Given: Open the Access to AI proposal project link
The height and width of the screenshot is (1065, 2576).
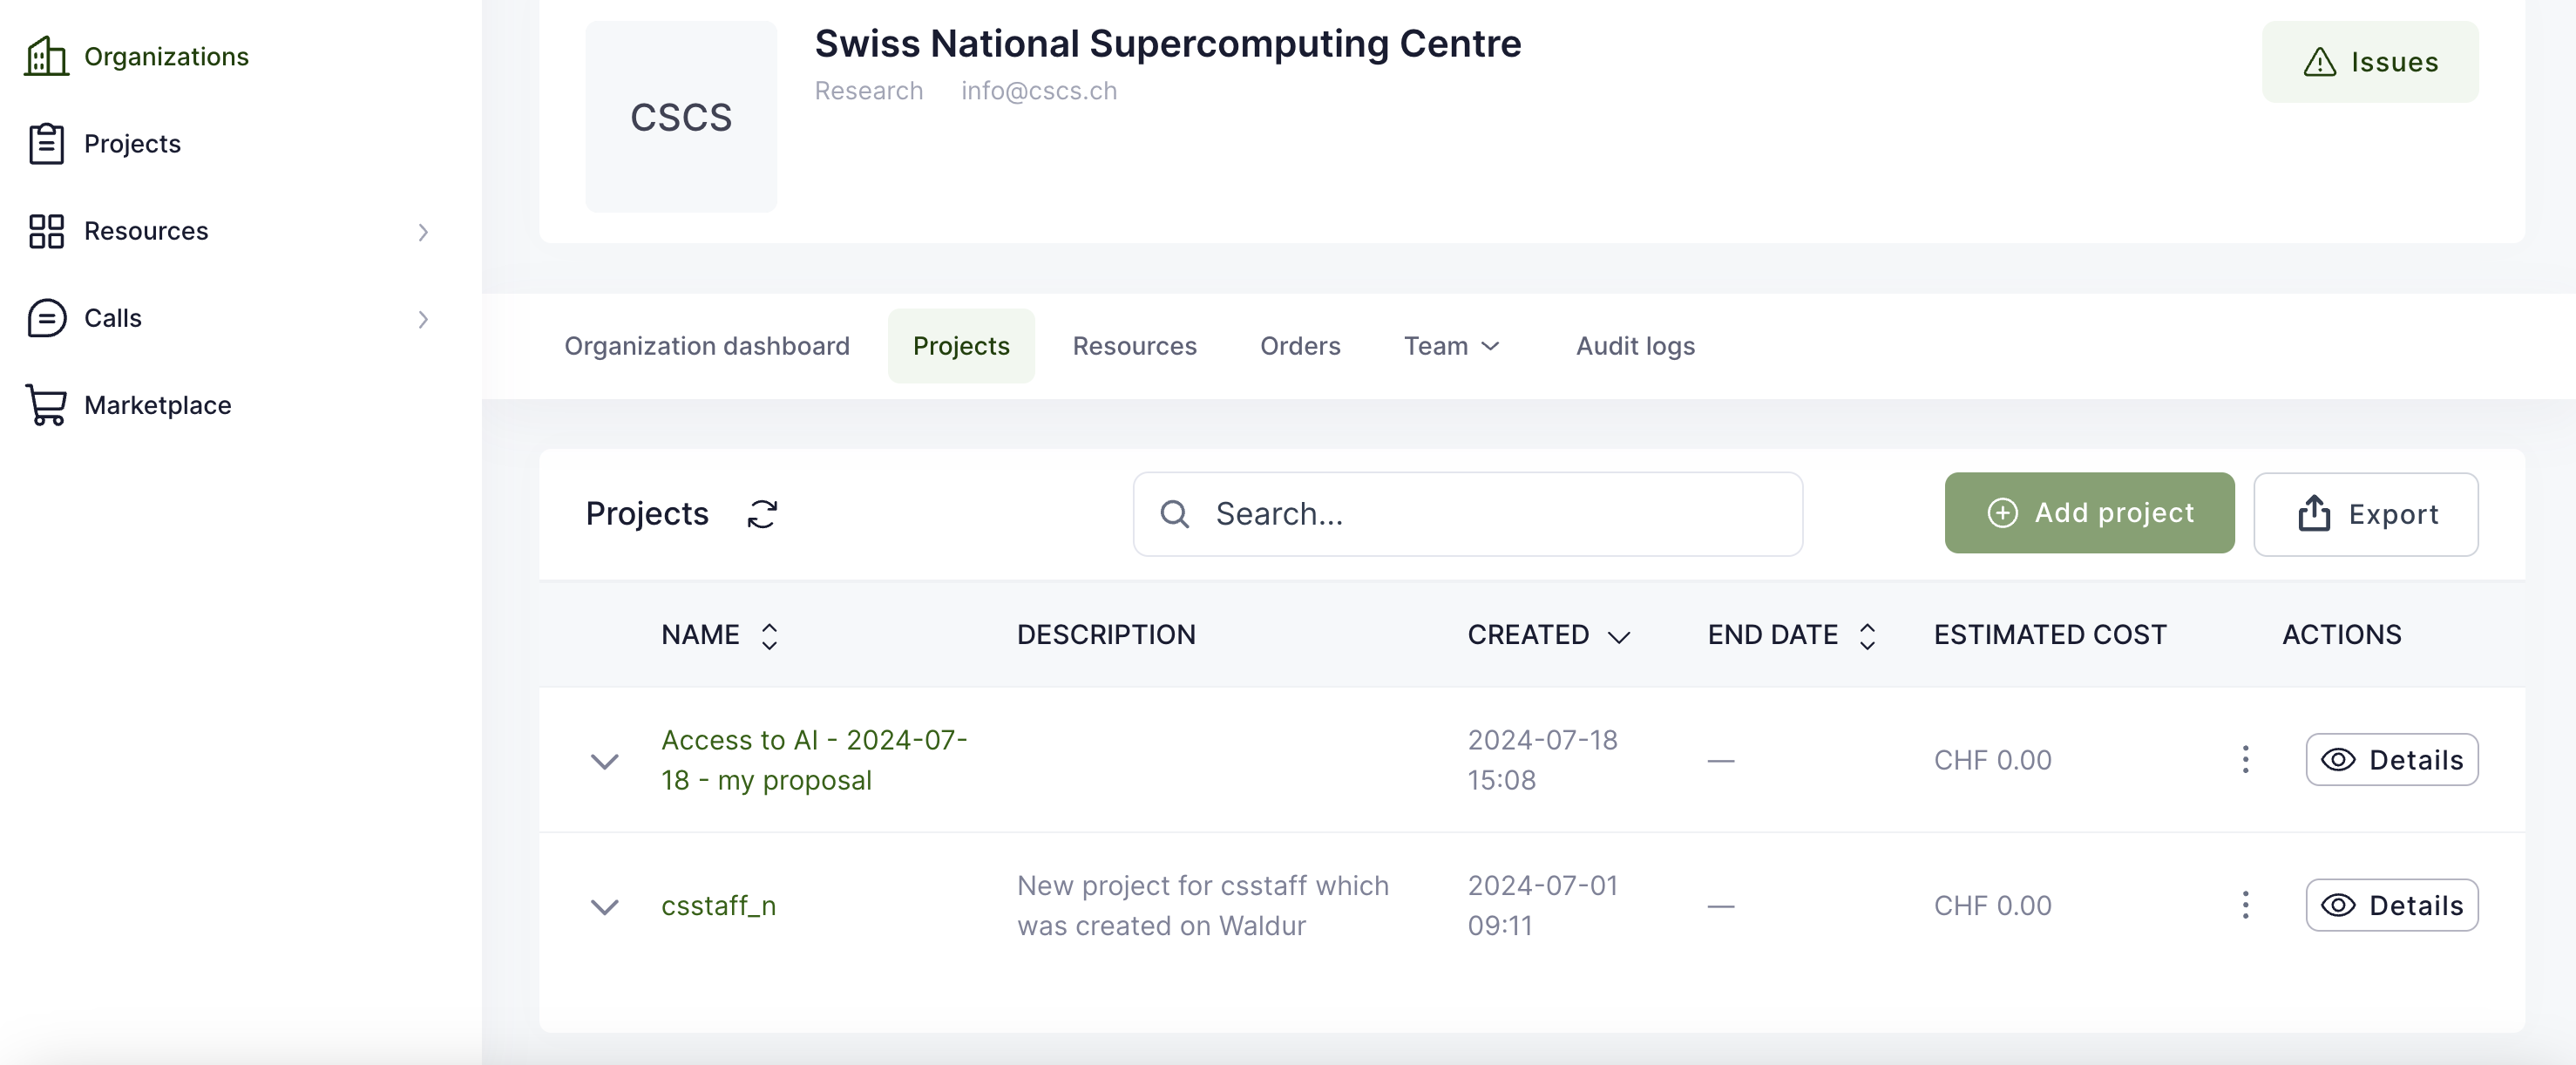Looking at the screenshot, I should pyautogui.click(x=814, y=760).
